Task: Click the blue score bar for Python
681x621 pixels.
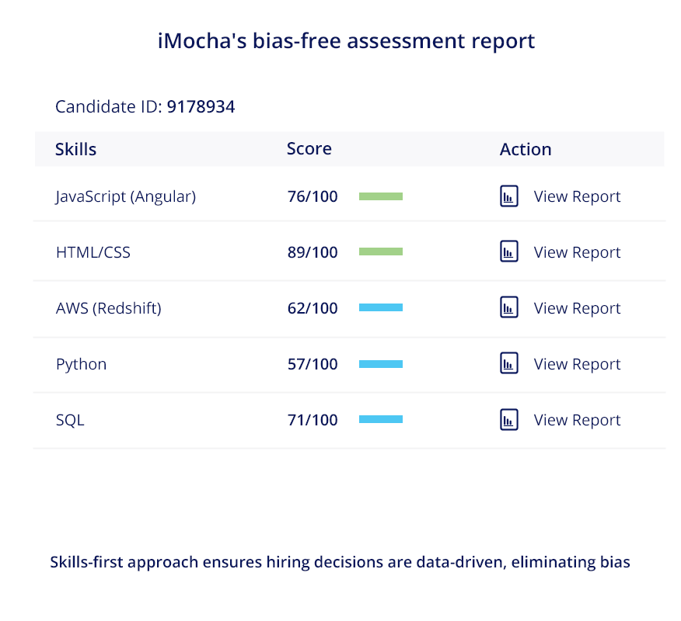Action: (381, 364)
